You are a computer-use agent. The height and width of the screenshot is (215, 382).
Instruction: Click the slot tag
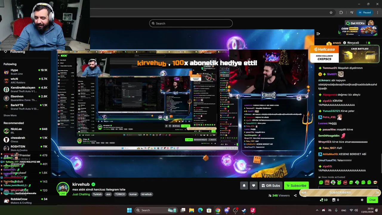[108, 194]
